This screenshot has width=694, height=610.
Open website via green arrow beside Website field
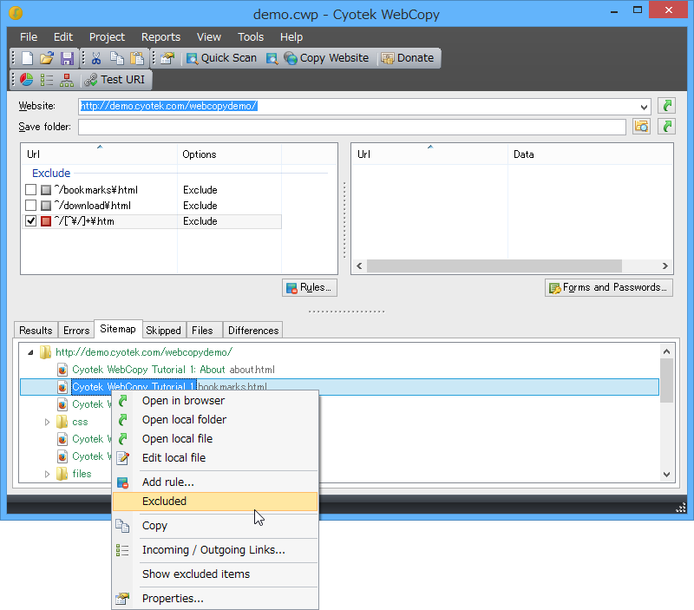(x=666, y=106)
